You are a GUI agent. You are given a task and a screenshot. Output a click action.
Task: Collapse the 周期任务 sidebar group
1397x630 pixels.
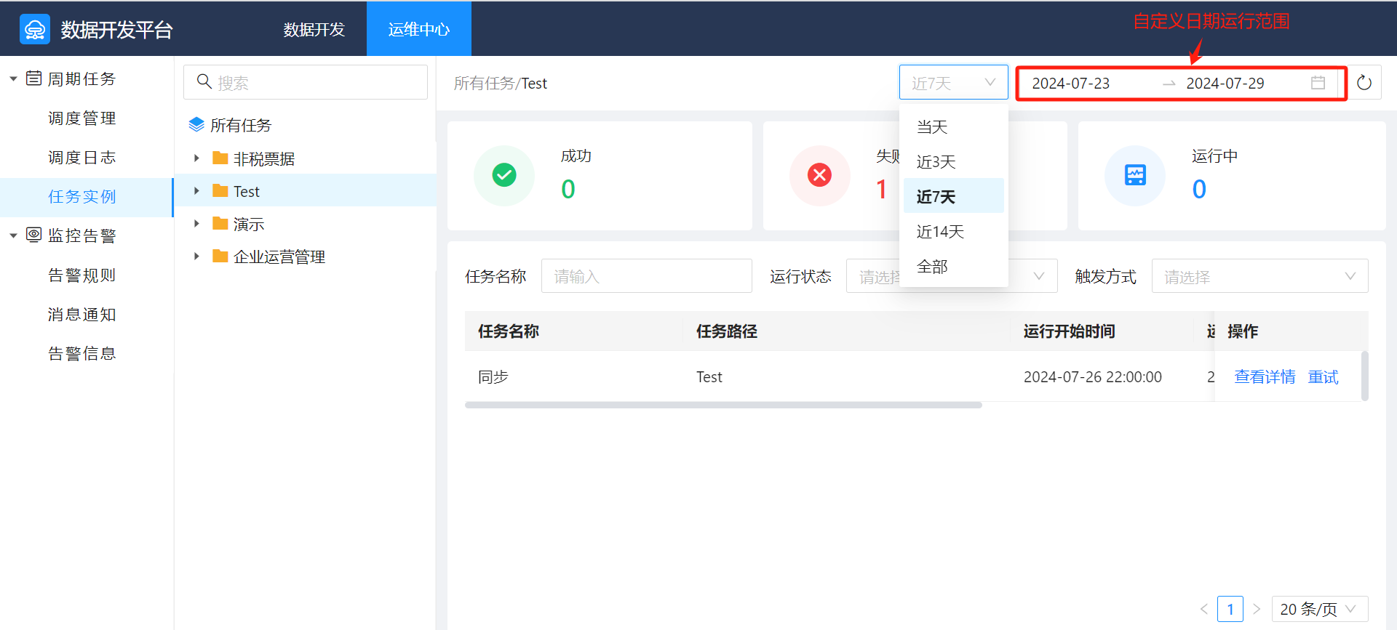tap(13, 78)
